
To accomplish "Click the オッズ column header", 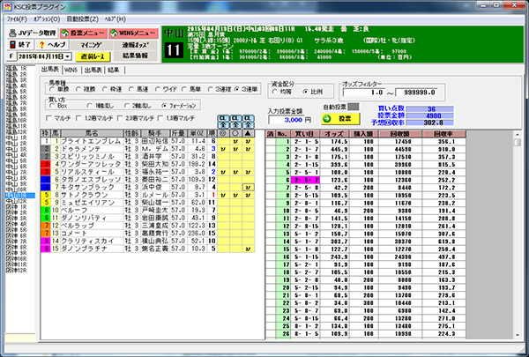I will [334, 134].
